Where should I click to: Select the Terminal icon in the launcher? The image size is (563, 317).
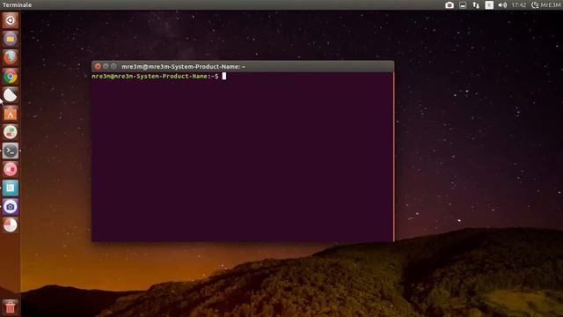(10, 151)
